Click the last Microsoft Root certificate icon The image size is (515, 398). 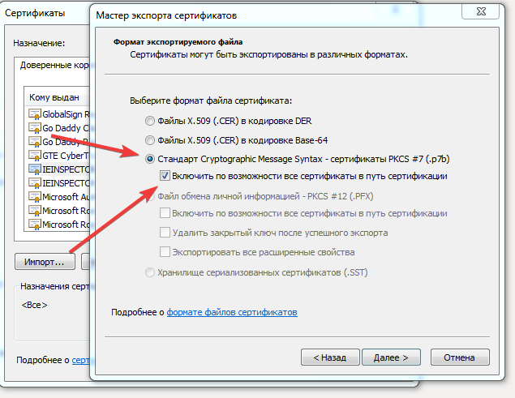coord(35,225)
